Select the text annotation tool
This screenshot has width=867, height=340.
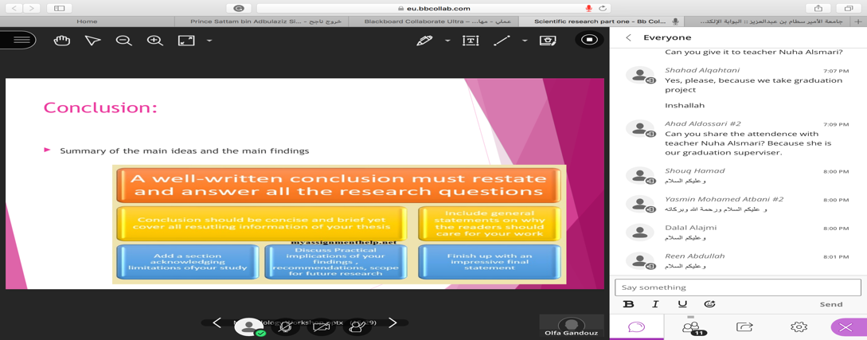tap(471, 41)
